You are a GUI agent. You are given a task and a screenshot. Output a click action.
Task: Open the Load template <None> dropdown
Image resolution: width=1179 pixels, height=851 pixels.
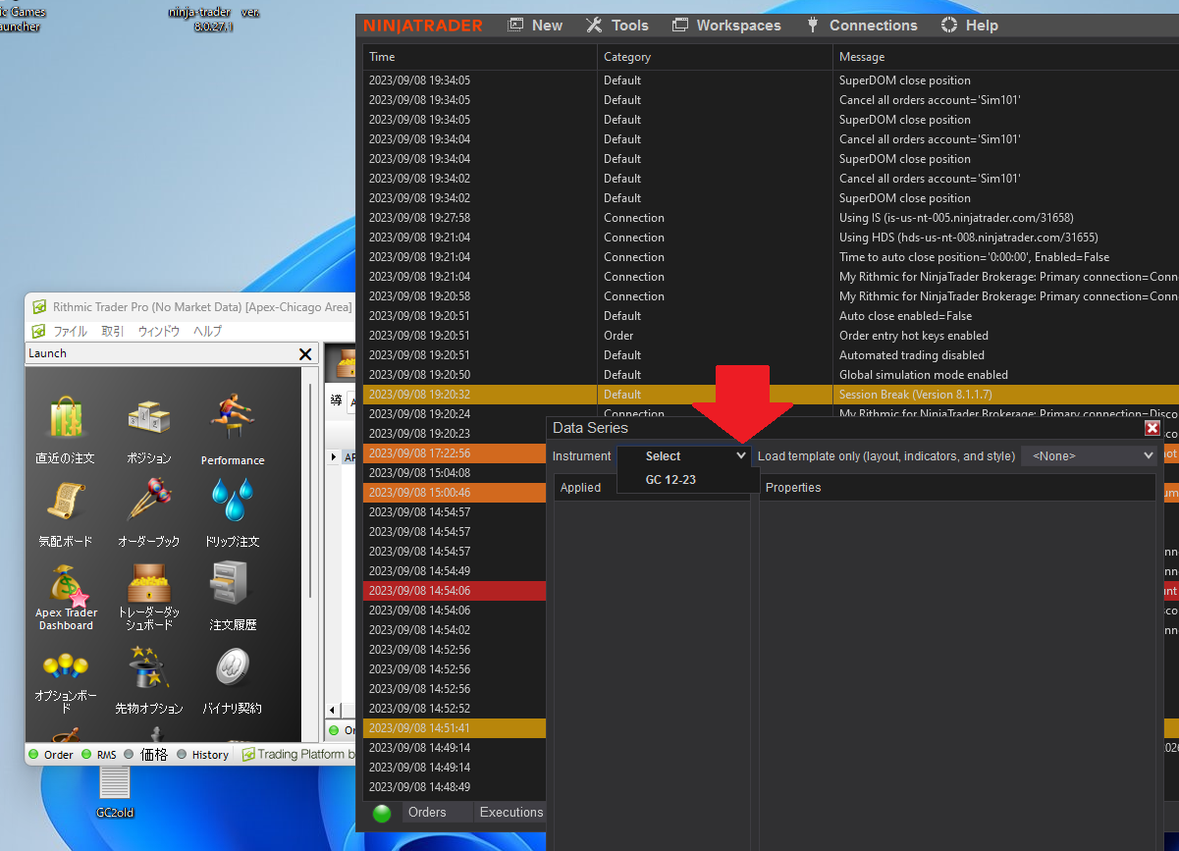pos(1090,455)
